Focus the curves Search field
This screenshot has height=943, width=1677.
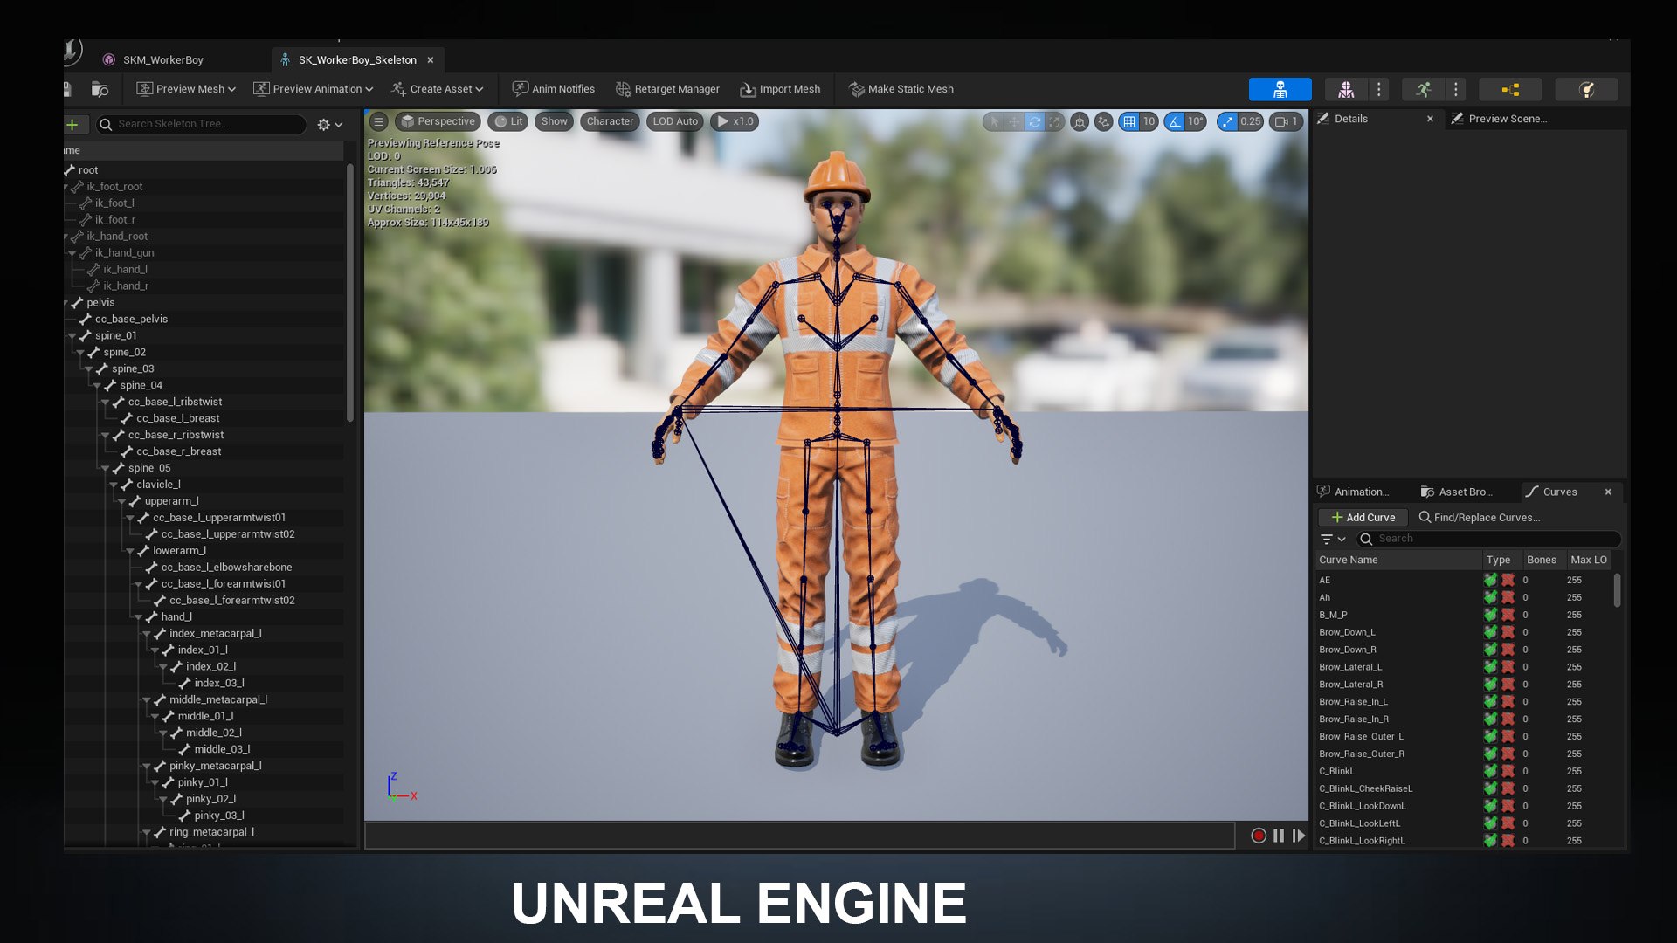[1488, 539]
